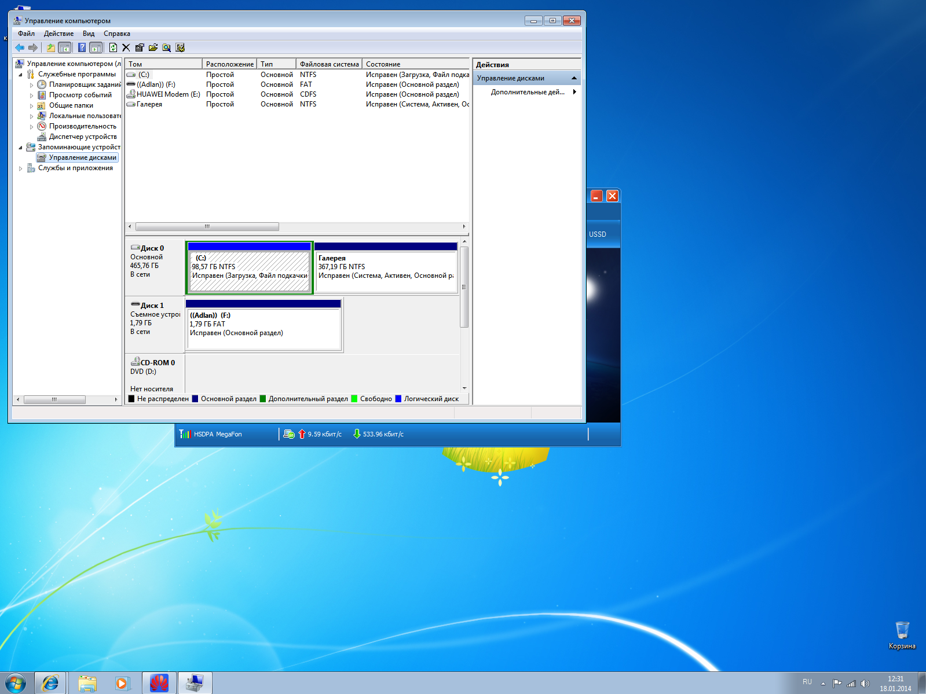Click the Refresh icon in the toolbar
926x694 pixels.
(113, 47)
